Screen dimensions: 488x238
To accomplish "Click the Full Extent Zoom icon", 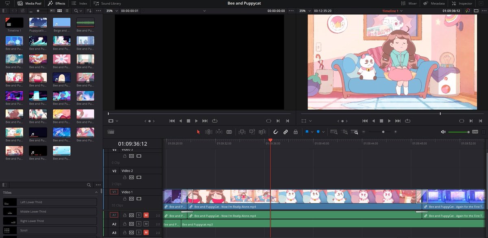I will point(334,132).
